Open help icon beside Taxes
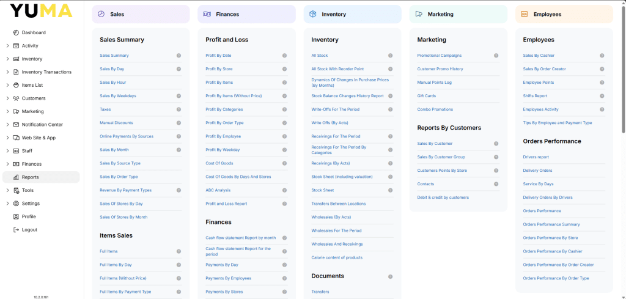This screenshot has width=626, height=299. [179, 109]
